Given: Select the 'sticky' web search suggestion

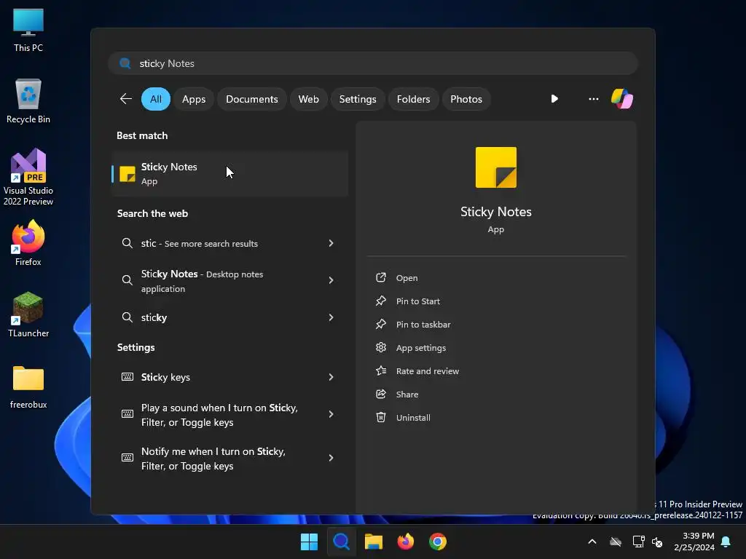Looking at the screenshot, I should (230, 317).
